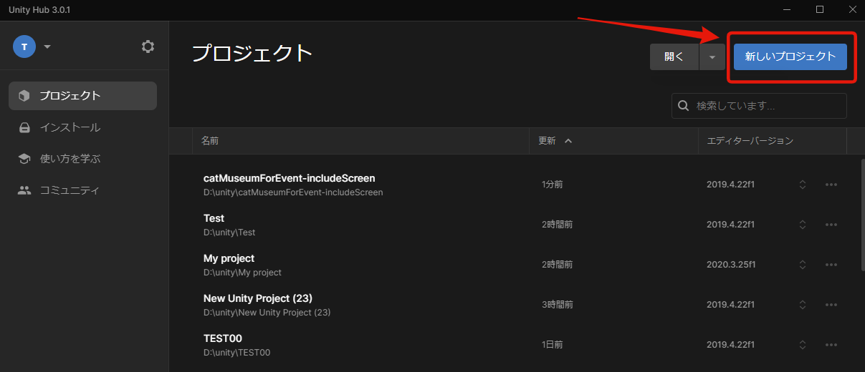Click the magnifier icon in the search box
This screenshot has height=372, width=865.
pos(684,106)
